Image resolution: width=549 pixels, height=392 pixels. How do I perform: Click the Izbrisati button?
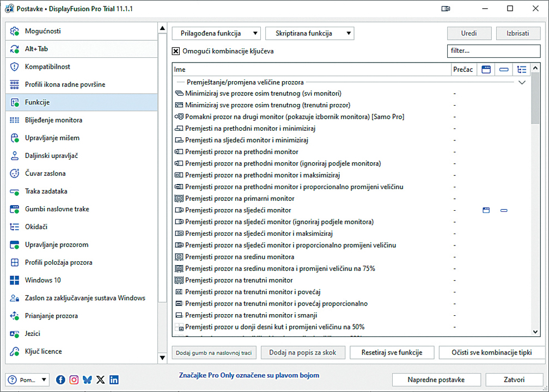pyautogui.click(x=518, y=33)
